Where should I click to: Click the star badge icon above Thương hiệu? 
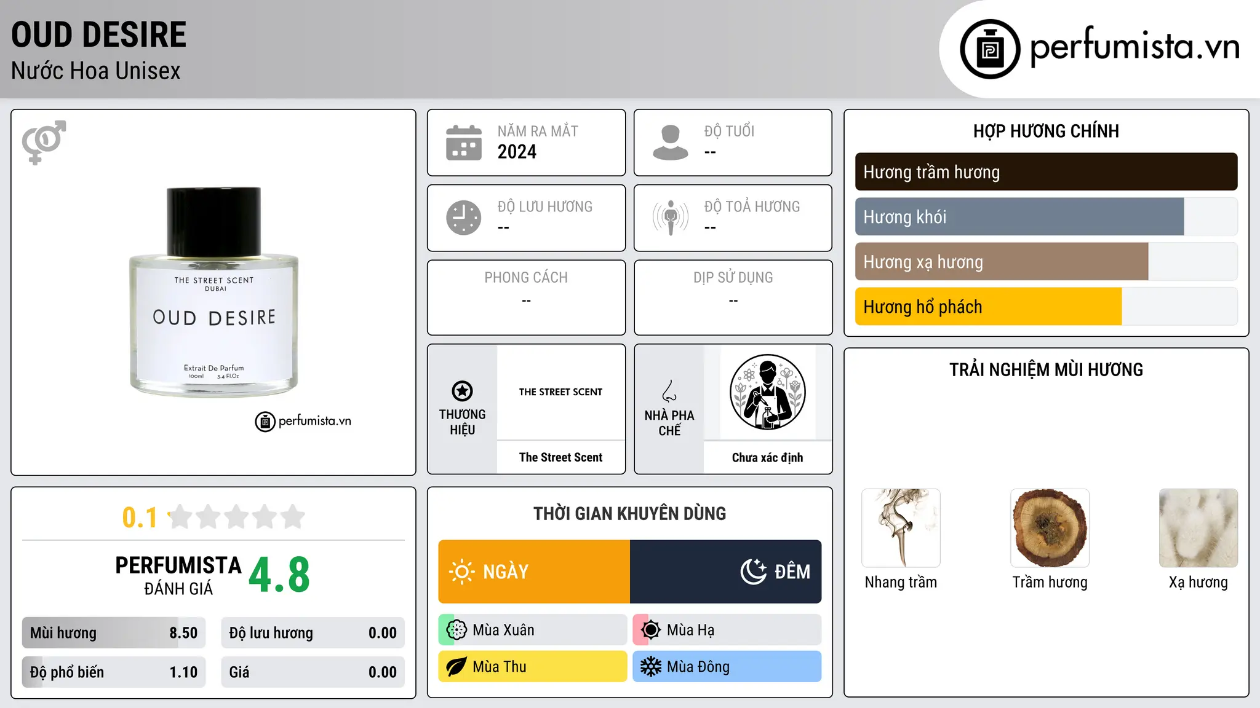(462, 391)
